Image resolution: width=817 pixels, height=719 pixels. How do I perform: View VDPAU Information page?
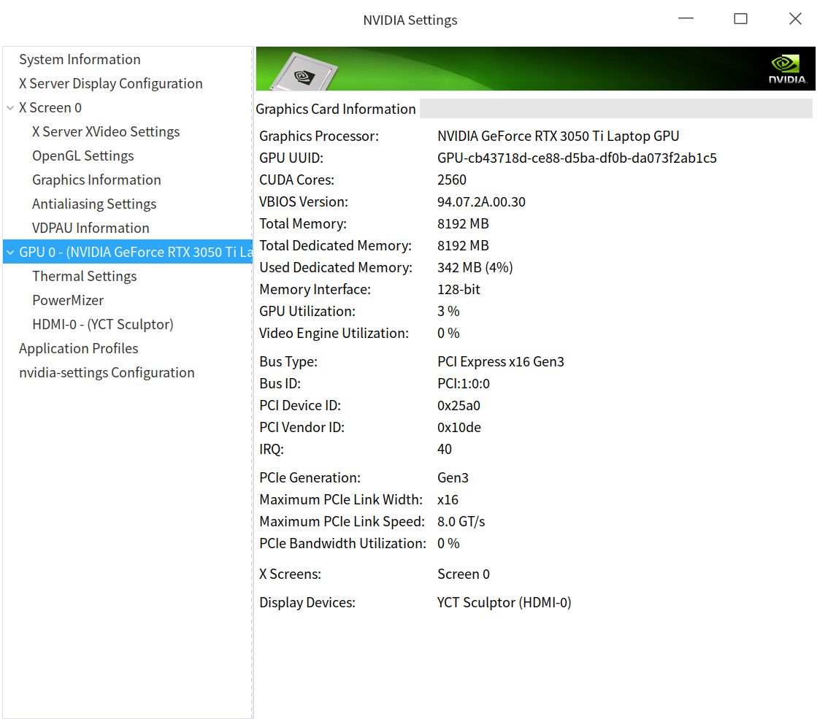point(91,228)
